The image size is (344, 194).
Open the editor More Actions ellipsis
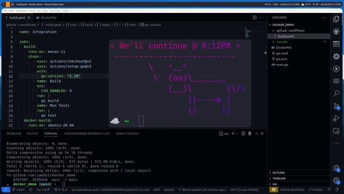pyautogui.click(x=261, y=17)
